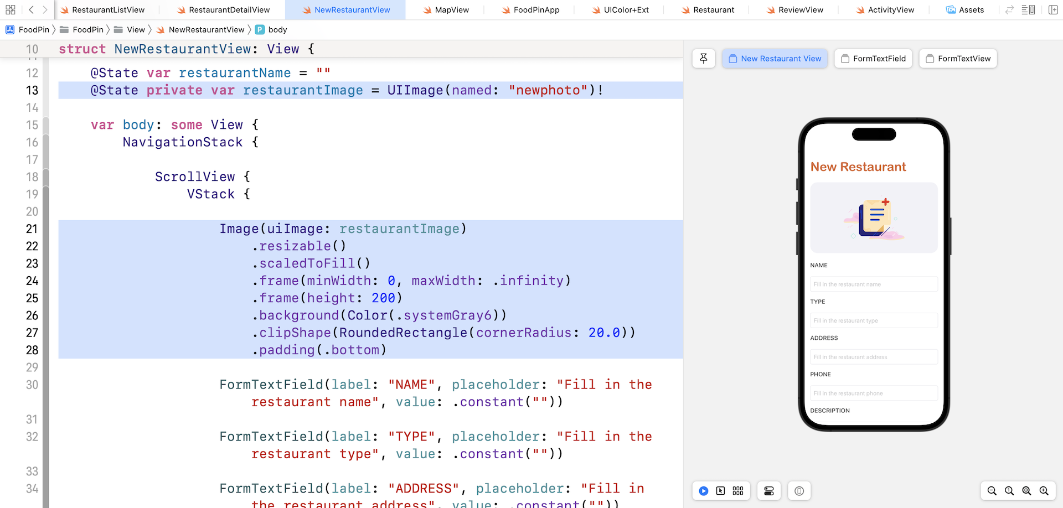Open preview device selector icon
The height and width of the screenshot is (508, 1063).
coord(799,491)
